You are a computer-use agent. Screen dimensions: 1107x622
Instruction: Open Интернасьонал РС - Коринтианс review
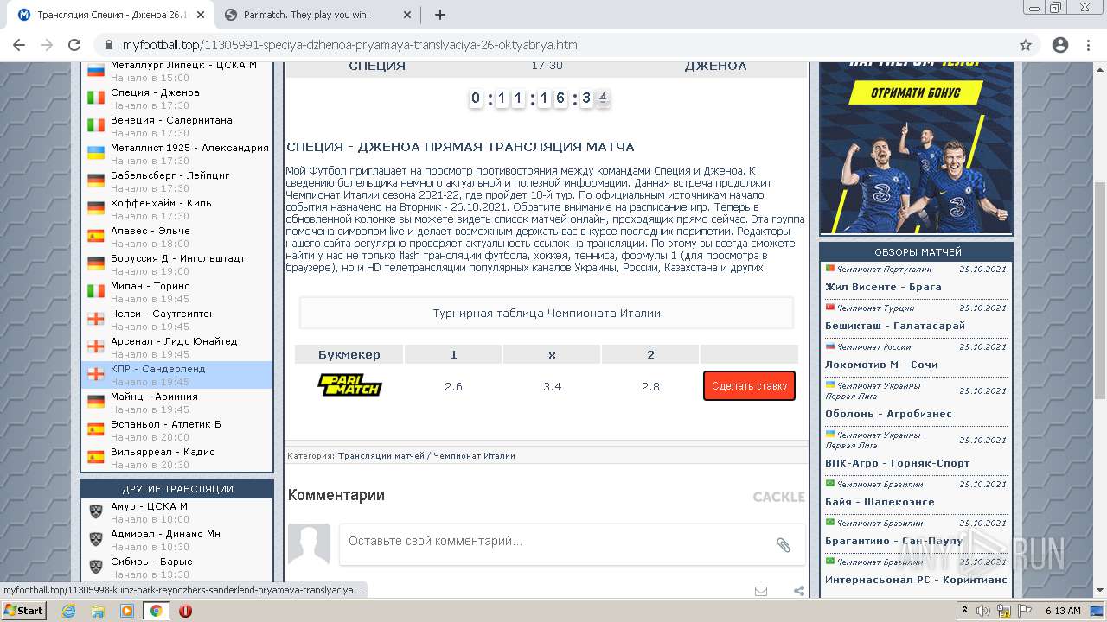(x=916, y=580)
